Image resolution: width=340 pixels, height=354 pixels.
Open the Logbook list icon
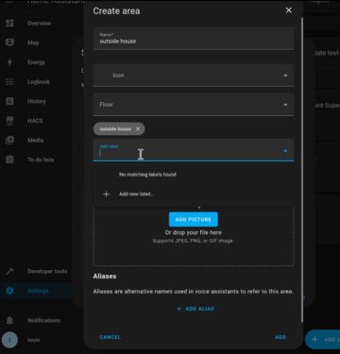(x=9, y=81)
